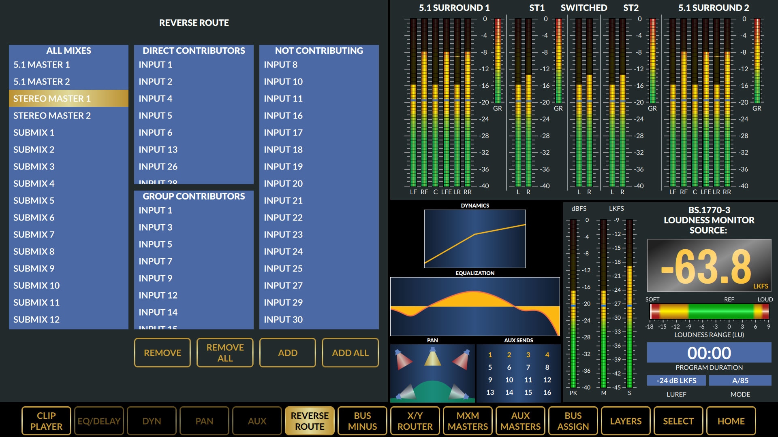The height and width of the screenshot is (437, 778).
Task: Click the 00:00 program duration display
Action: tap(709, 353)
